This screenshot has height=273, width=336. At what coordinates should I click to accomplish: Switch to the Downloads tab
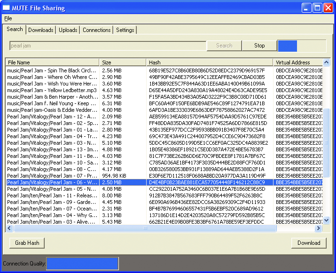[x=41, y=30]
